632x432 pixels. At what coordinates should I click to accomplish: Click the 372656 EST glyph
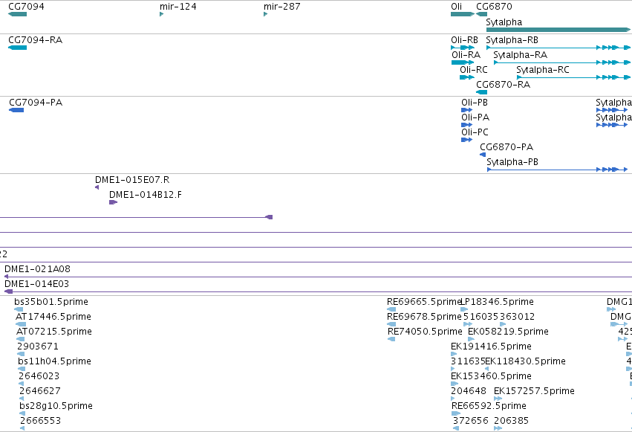(x=456, y=428)
